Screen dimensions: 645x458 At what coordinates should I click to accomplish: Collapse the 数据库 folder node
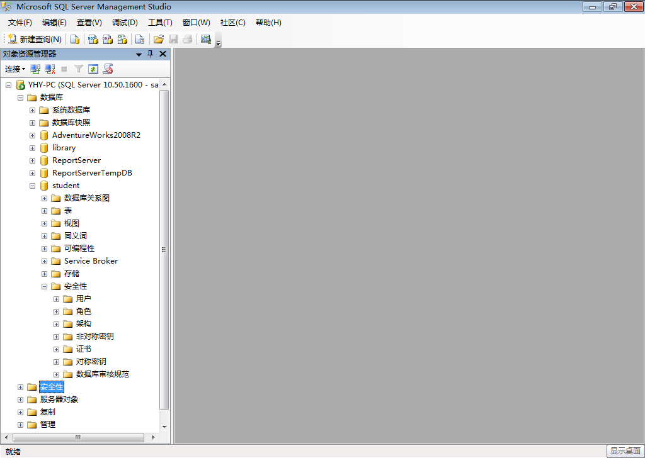pos(20,98)
